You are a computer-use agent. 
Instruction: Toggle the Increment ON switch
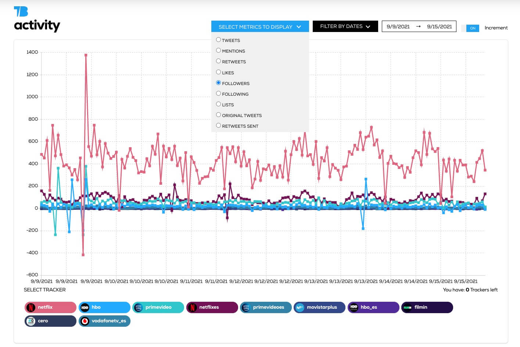[470, 28]
